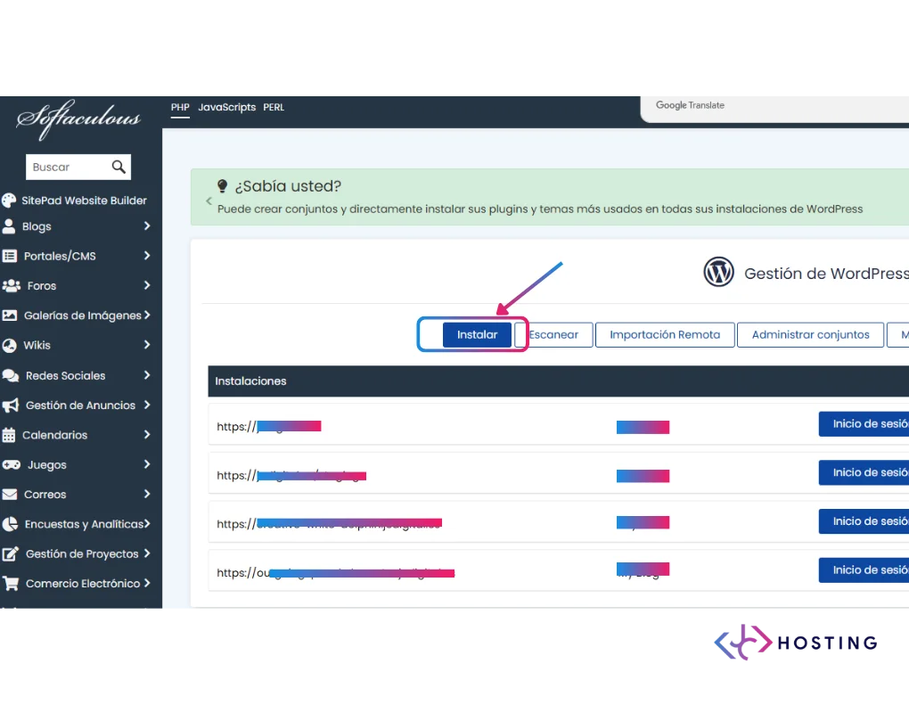Click the lightbulb tip icon

click(x=222, y=186)
